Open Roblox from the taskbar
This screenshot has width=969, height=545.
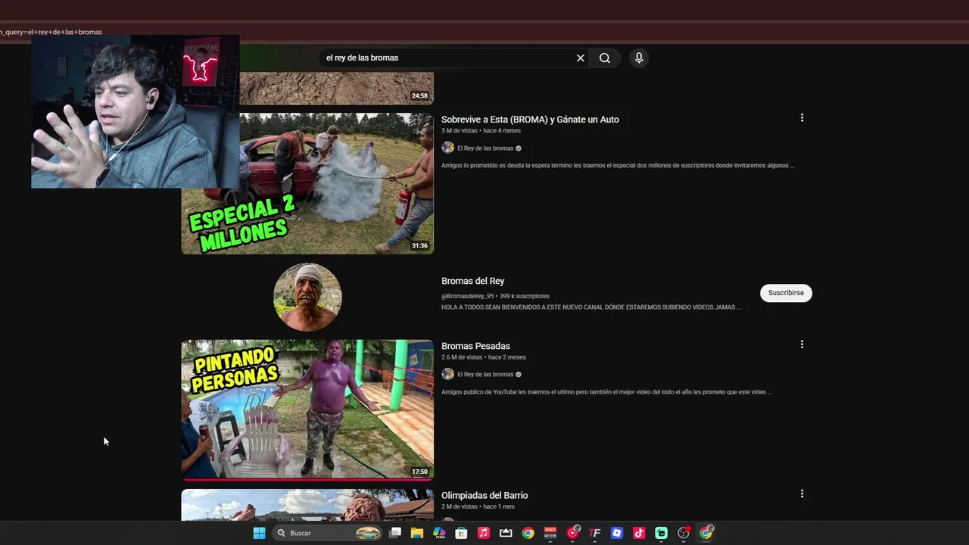click(x=617, y=533)
